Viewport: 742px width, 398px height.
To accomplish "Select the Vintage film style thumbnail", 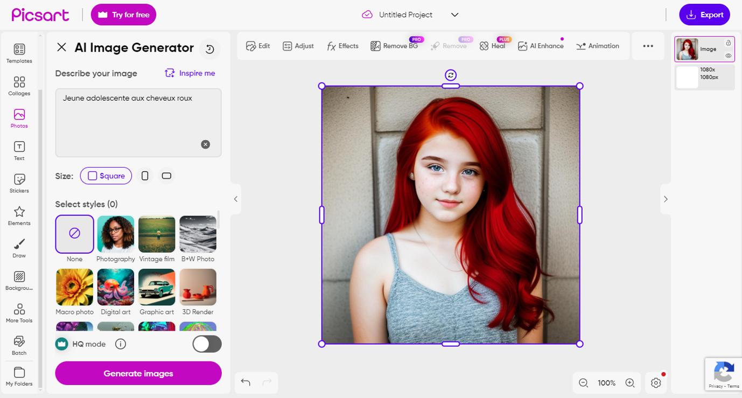I will (x=157, y=234).
